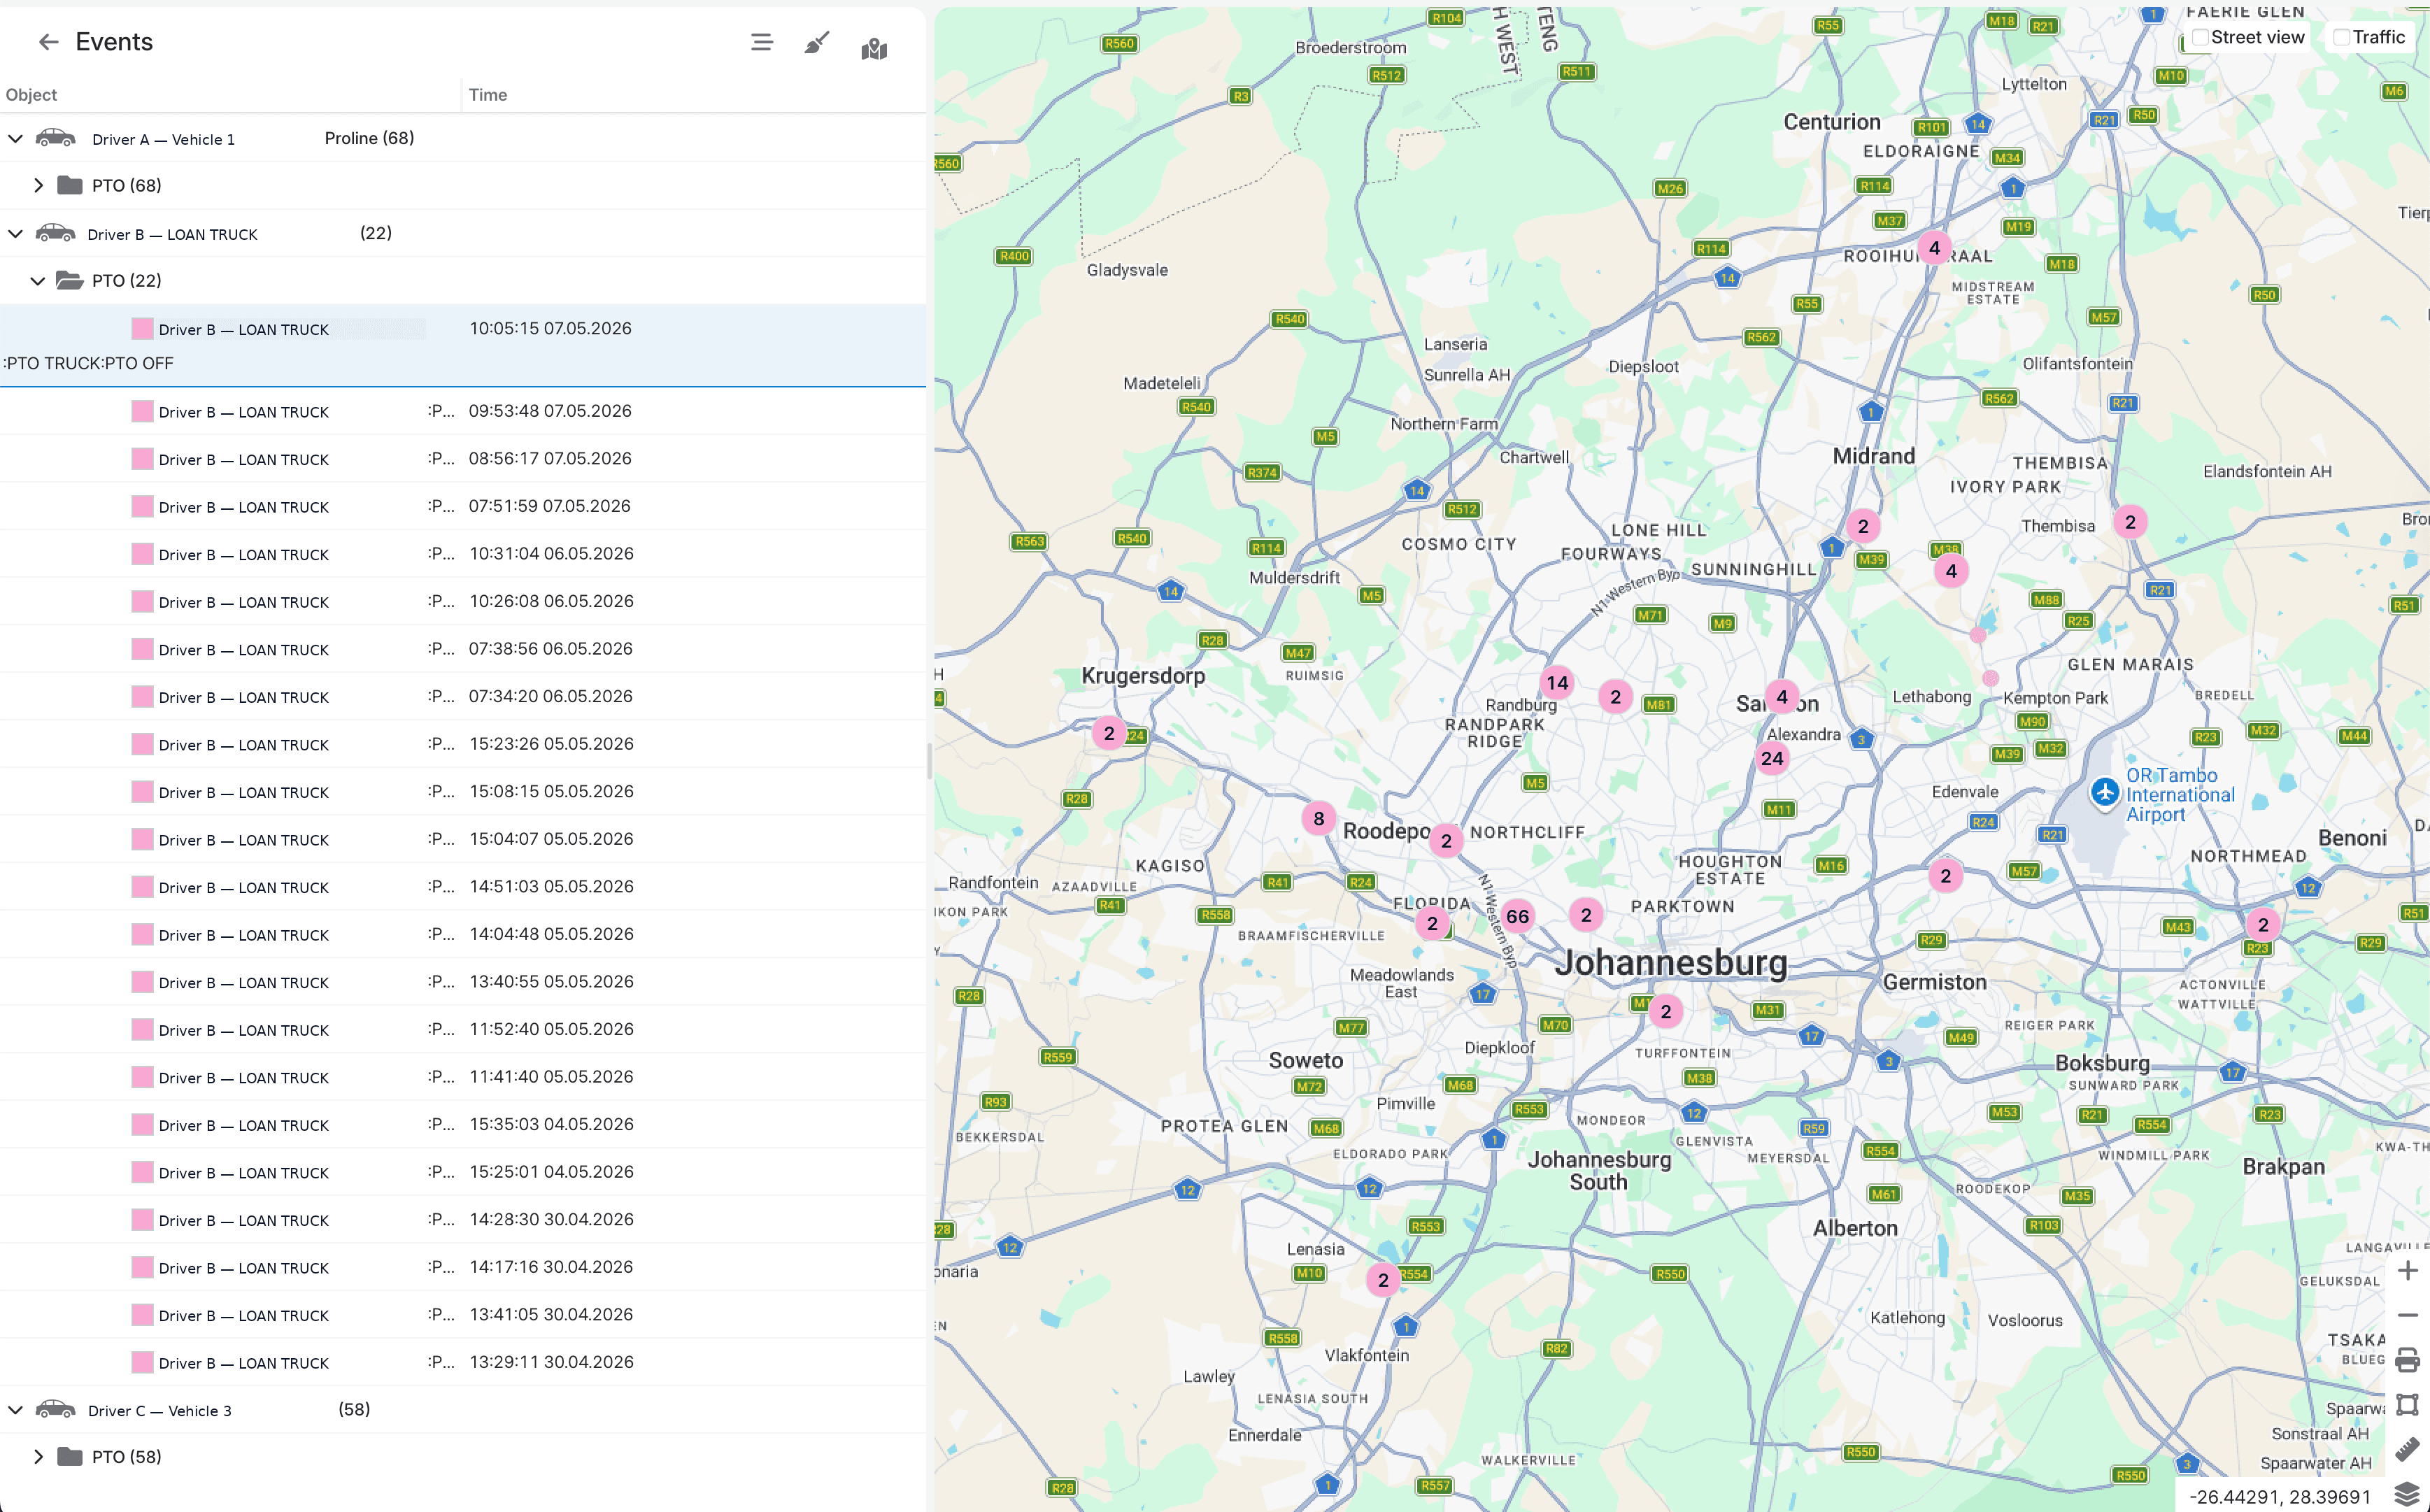Zoom in the map with plus icon
Image resolution: width=2430 pixels, height=1512 pixels.
click(2407, 1271)
